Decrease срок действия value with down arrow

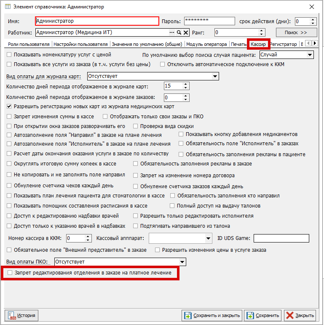tap(313, 23)
